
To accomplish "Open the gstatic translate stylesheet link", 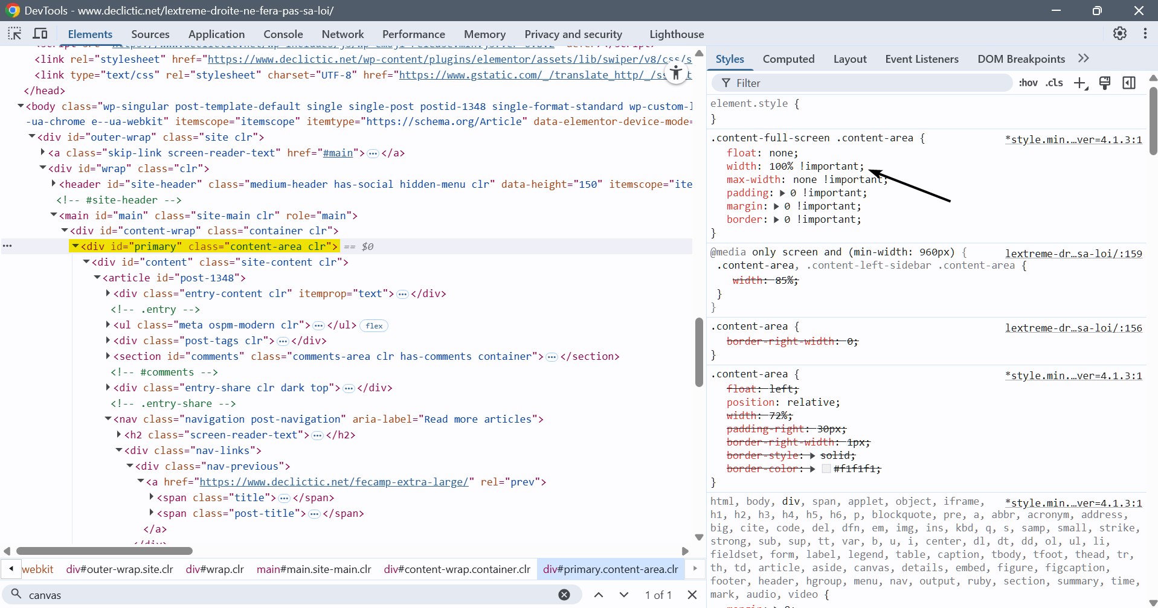I will [545, 75].
